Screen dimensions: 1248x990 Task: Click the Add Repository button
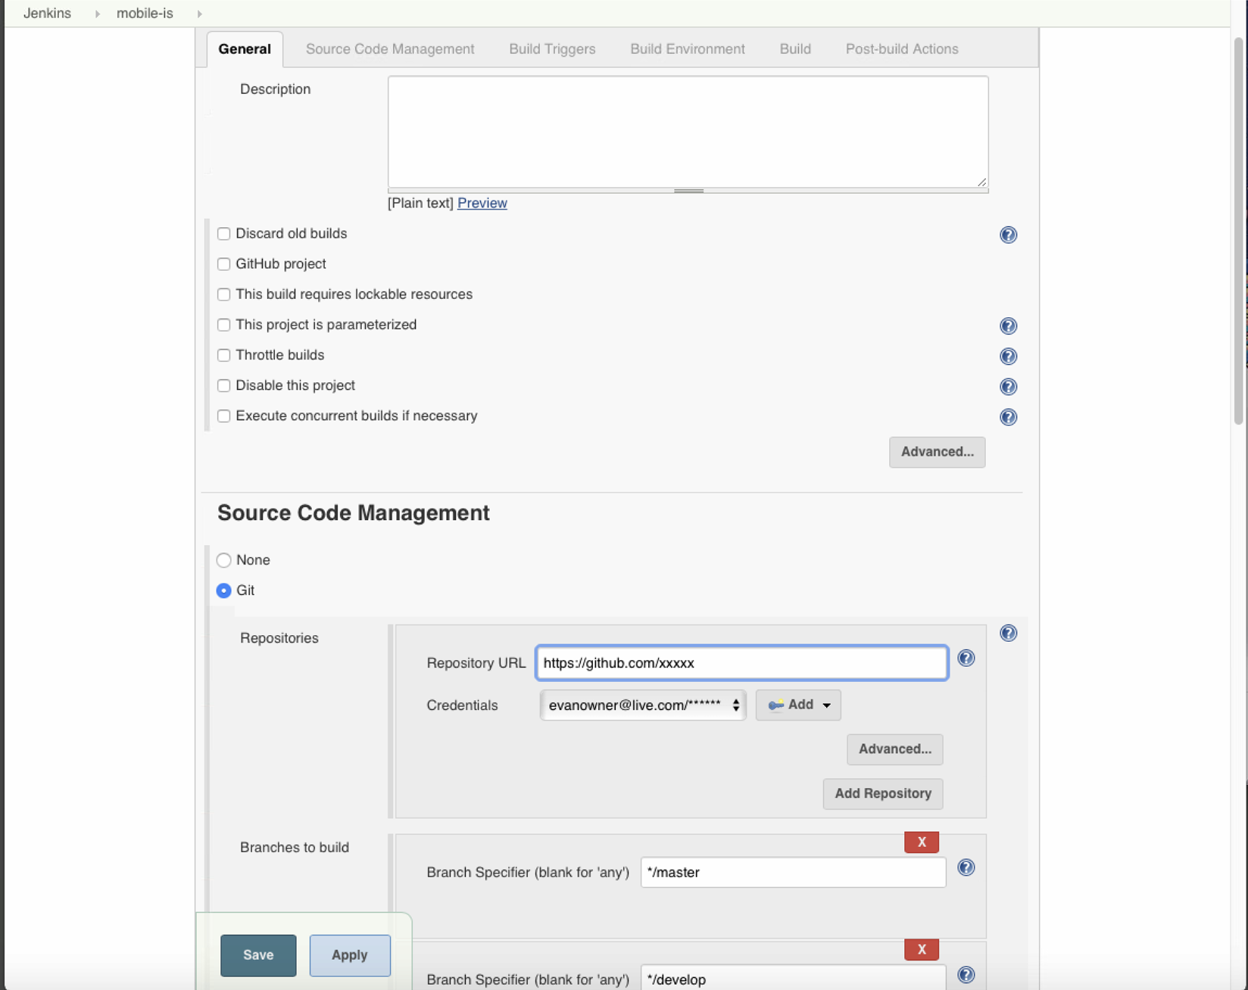pos(883,794)
